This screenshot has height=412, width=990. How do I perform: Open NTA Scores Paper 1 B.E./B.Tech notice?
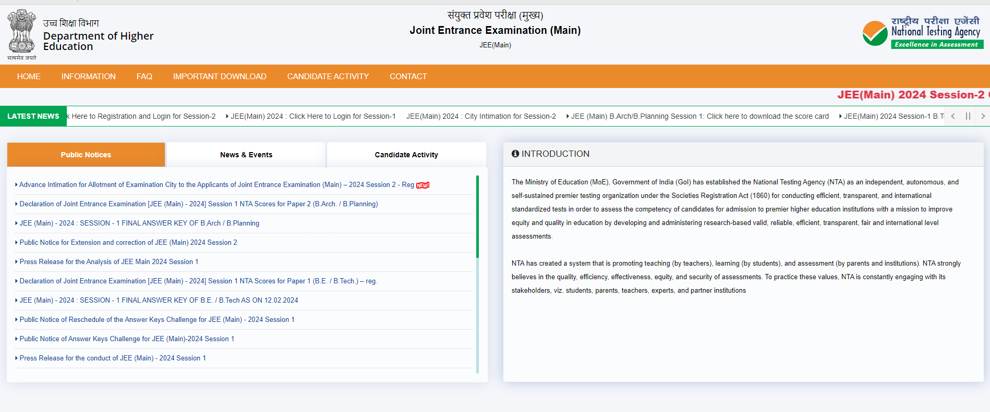(198, 281)
